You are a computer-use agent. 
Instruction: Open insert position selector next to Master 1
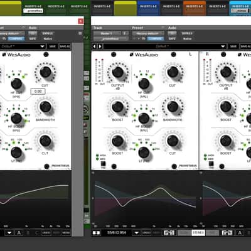[125, 33]
